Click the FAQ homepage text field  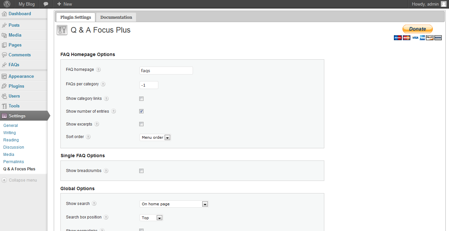[166, 71]
